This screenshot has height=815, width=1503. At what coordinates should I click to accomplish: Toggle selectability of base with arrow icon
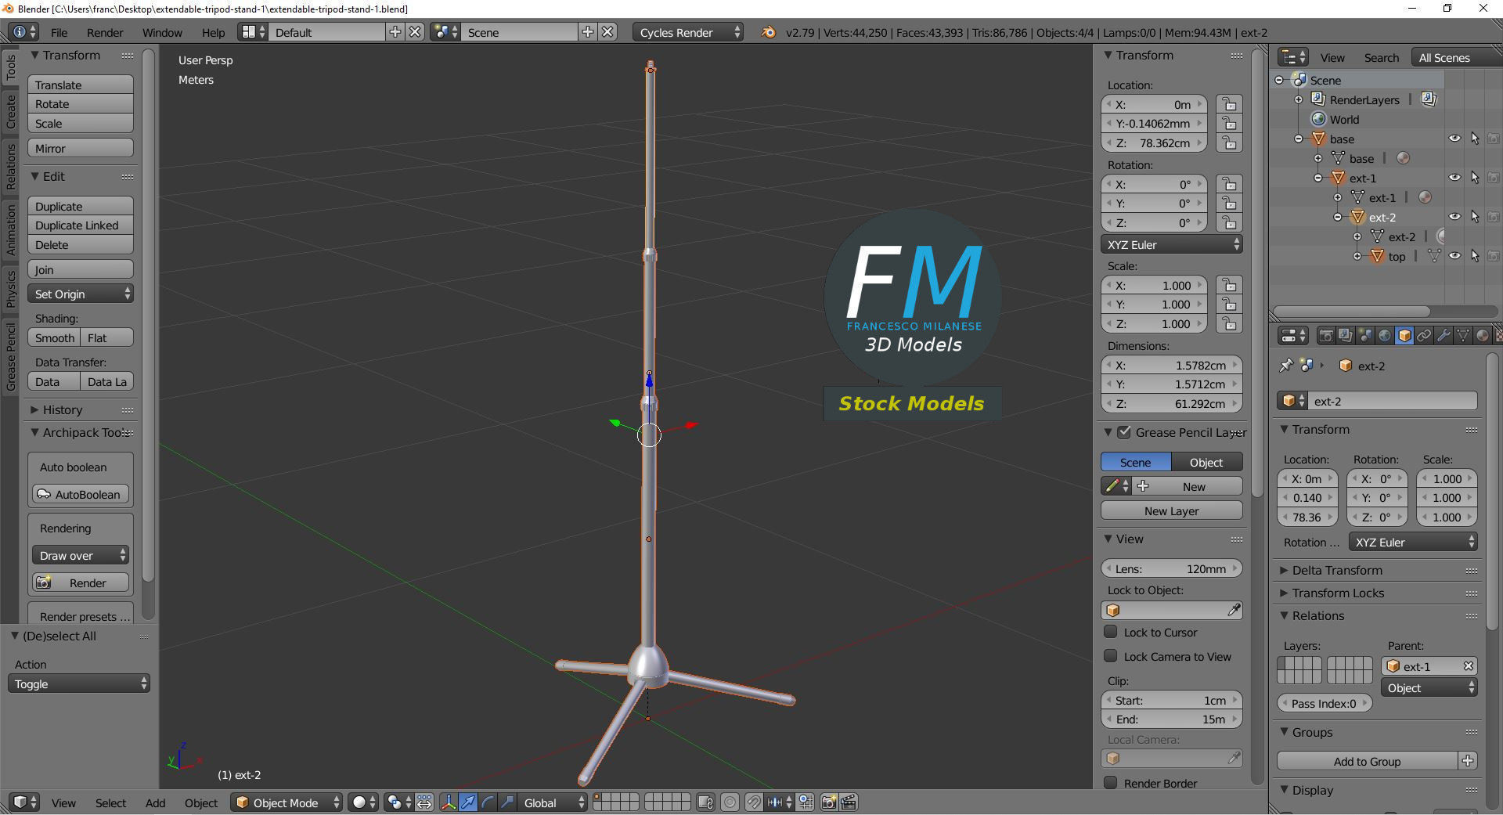tap(1475, 139)
